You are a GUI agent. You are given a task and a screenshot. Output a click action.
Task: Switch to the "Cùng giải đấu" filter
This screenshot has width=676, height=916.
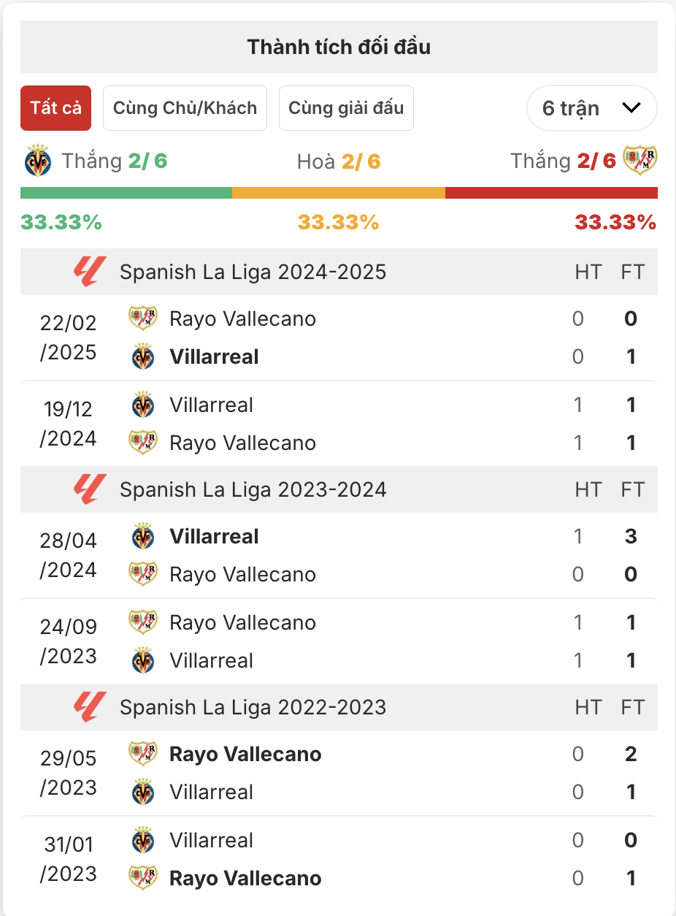[346, 108]
